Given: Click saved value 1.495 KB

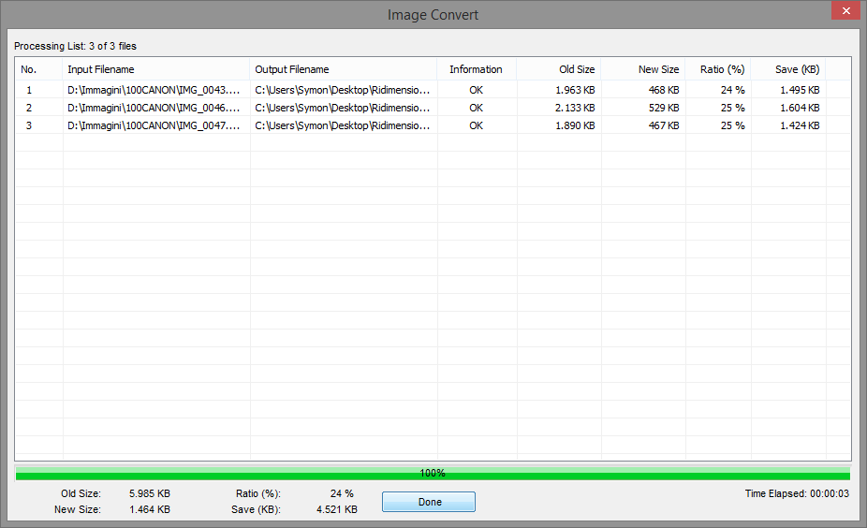Looking at the screenshot, I should click(800, 90).
